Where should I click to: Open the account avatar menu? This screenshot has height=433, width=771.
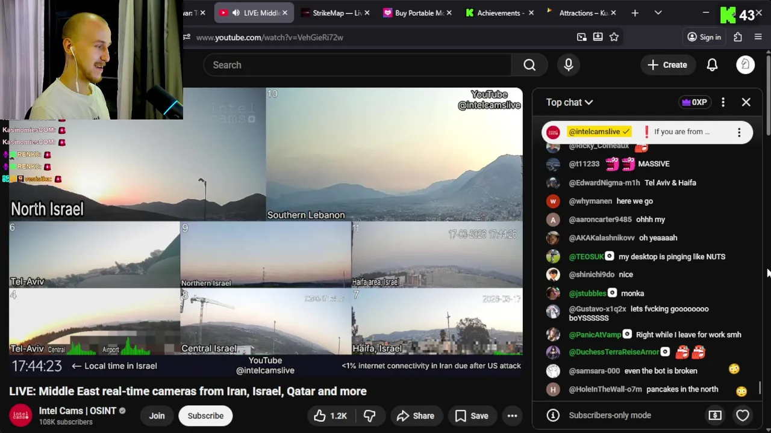click(745, 65)
